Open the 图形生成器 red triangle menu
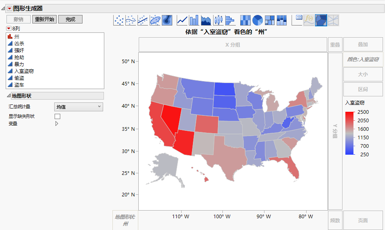 (x=10, y=9)
